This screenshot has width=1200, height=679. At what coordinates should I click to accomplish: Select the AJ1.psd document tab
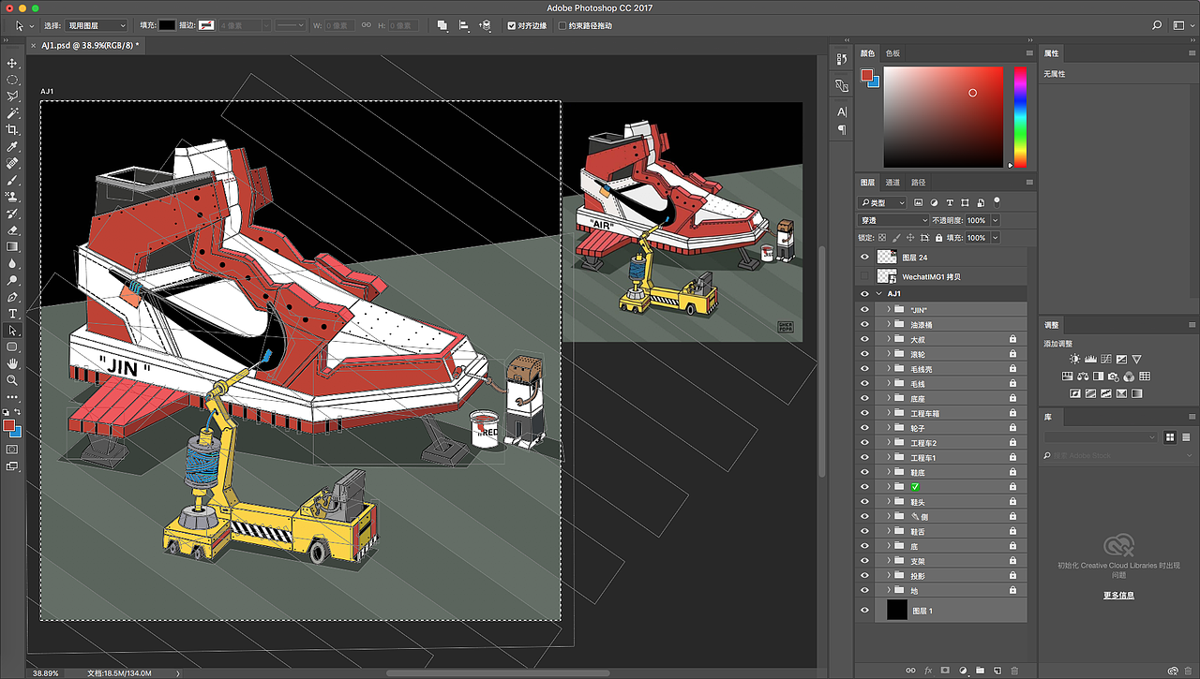click(x=90, y=45)
